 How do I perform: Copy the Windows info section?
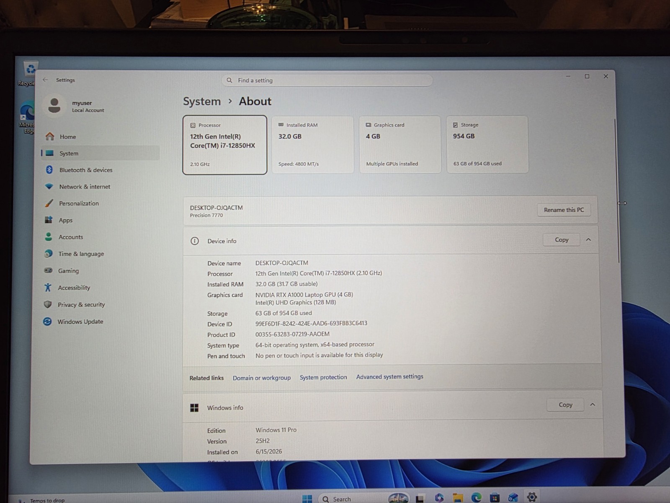pos(565,405)
